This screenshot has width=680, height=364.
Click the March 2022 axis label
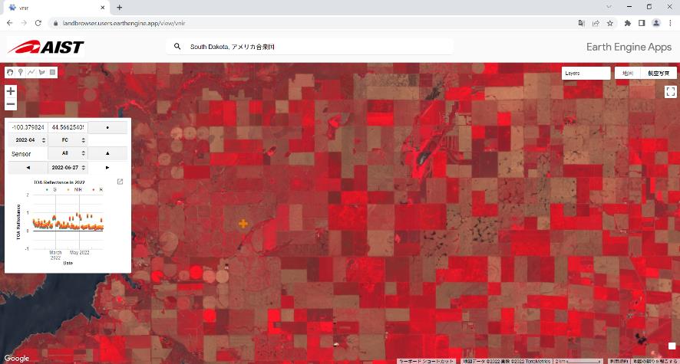(x=55, y=255)
